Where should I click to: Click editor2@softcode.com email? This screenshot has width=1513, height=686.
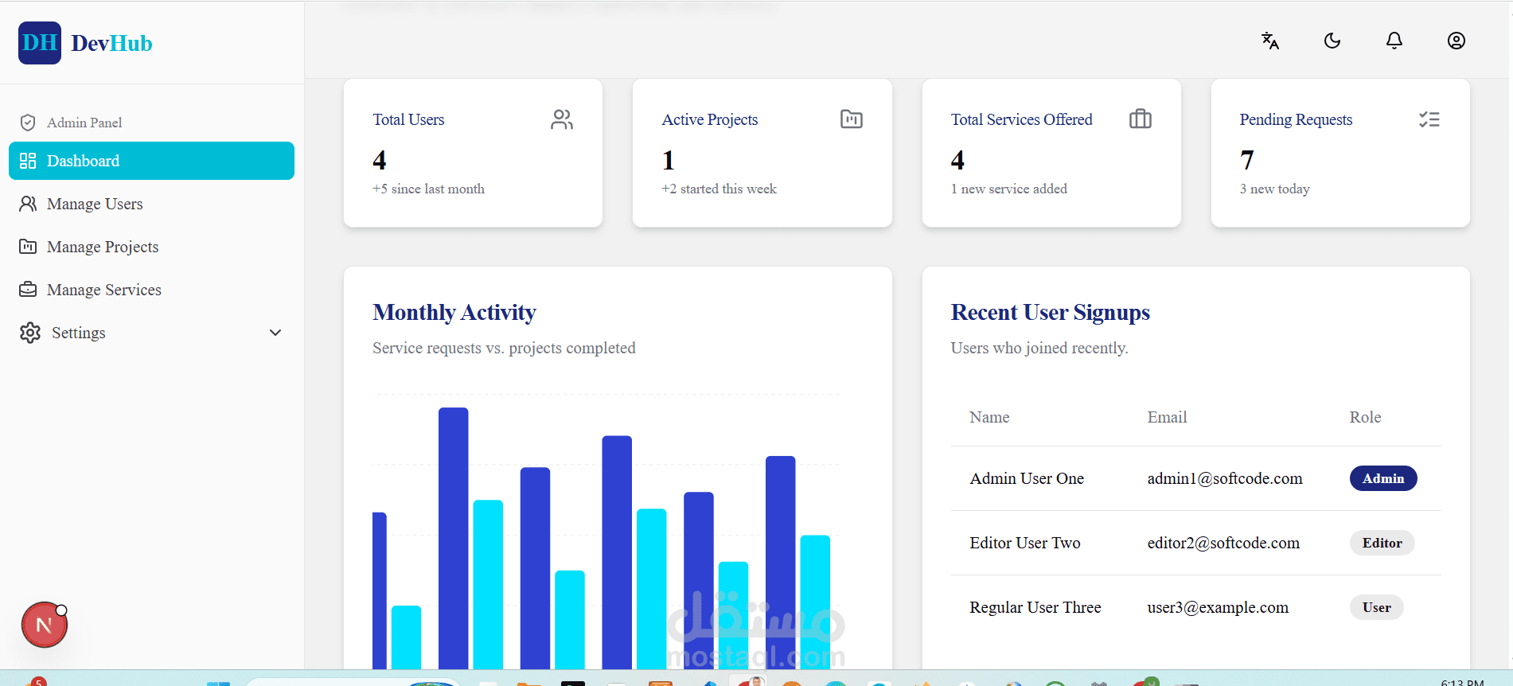[x=1223, y=543]
